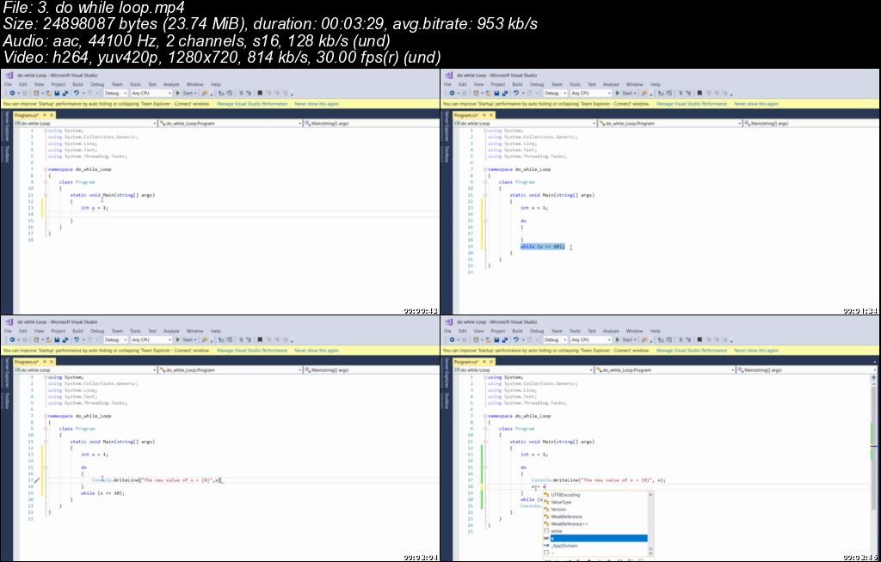Image resolution: width=881 pixels, height=562 pixels.
Task: Click pencil edit marker beside line 17, bottom-left frame
Action: coord(36,480)
